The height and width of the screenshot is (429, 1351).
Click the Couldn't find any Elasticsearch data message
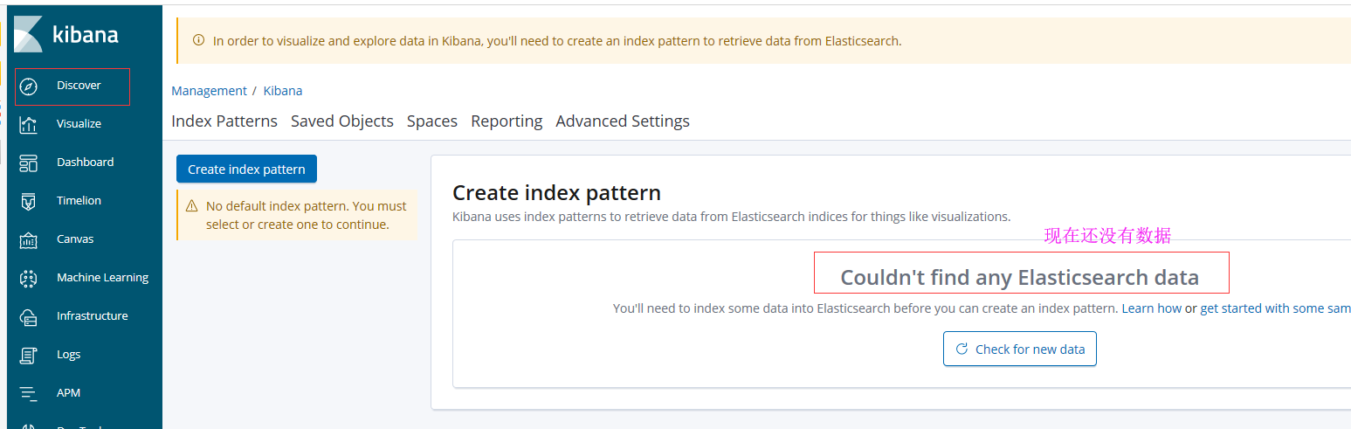coord(1019,278)
